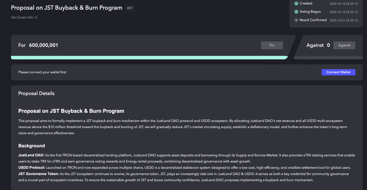Click the green checkmark icon next to Voting Begun
The image size is (367, 190).
(x=296, y=12)
